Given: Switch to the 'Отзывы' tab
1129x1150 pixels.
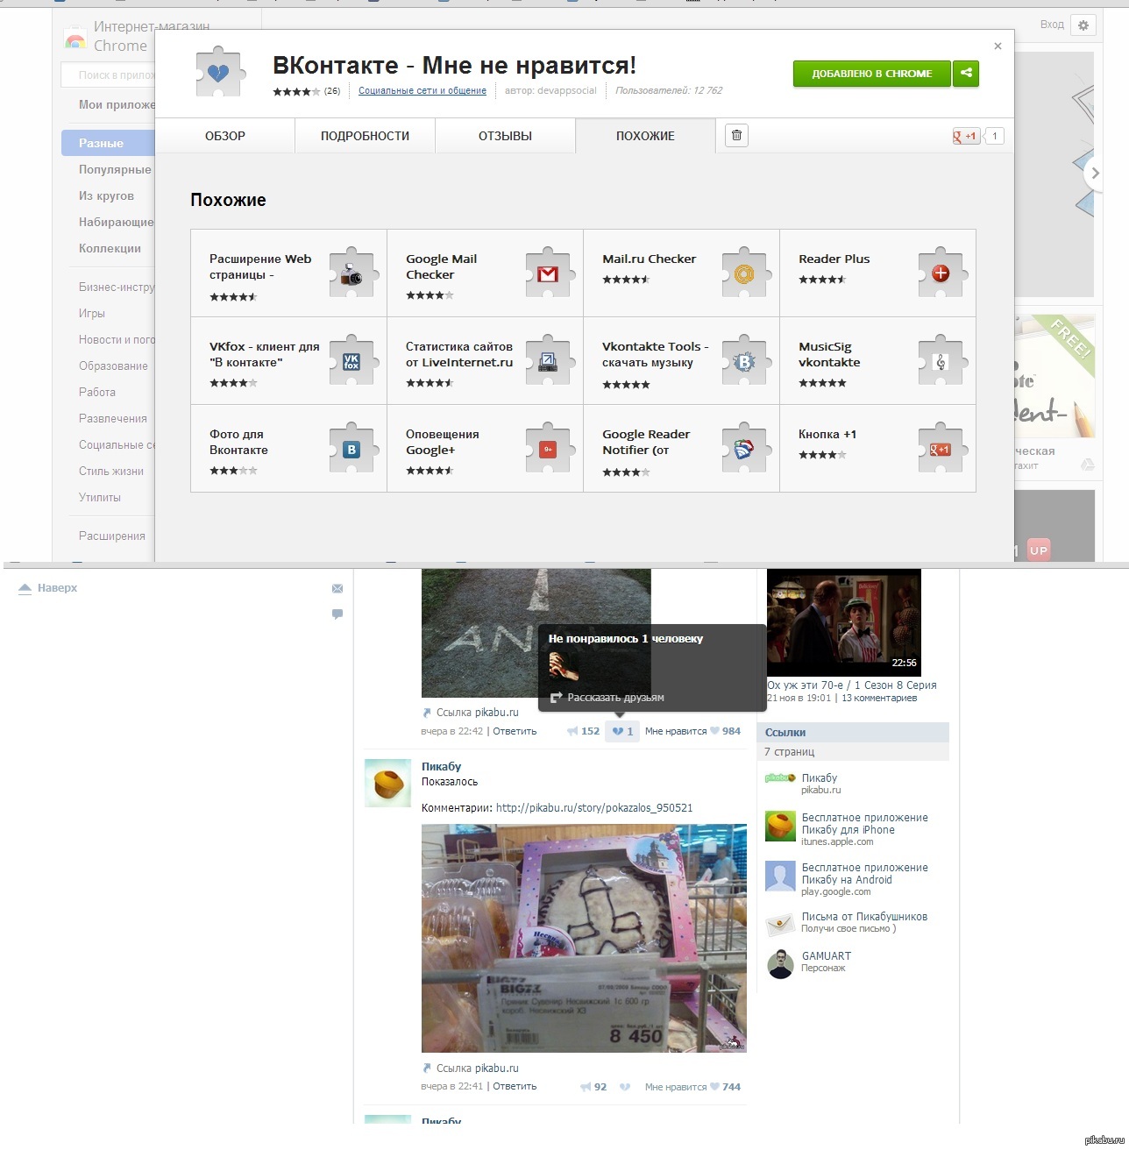Looking at the screenshot, I should coord(505,136).
